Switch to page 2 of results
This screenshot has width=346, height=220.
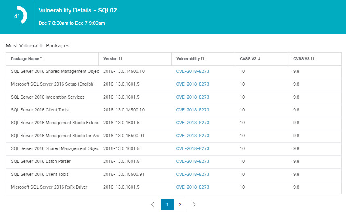coord(180,205)
